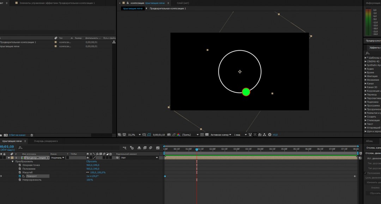Open the parent Нет dropdown
This screenshot has height=204, width=381.
(x=139, y=158)
